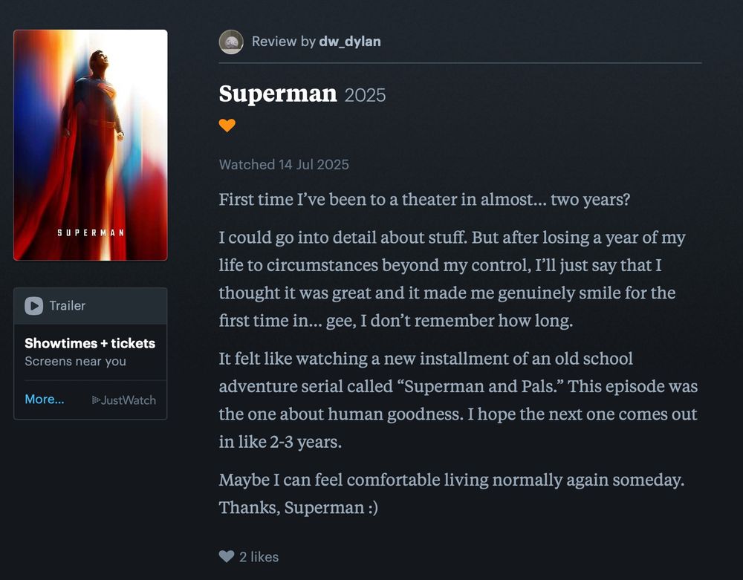This screenshot has width=743, height=580.
Task: Play the Superman trailer
Action: (x=66, y=305)
